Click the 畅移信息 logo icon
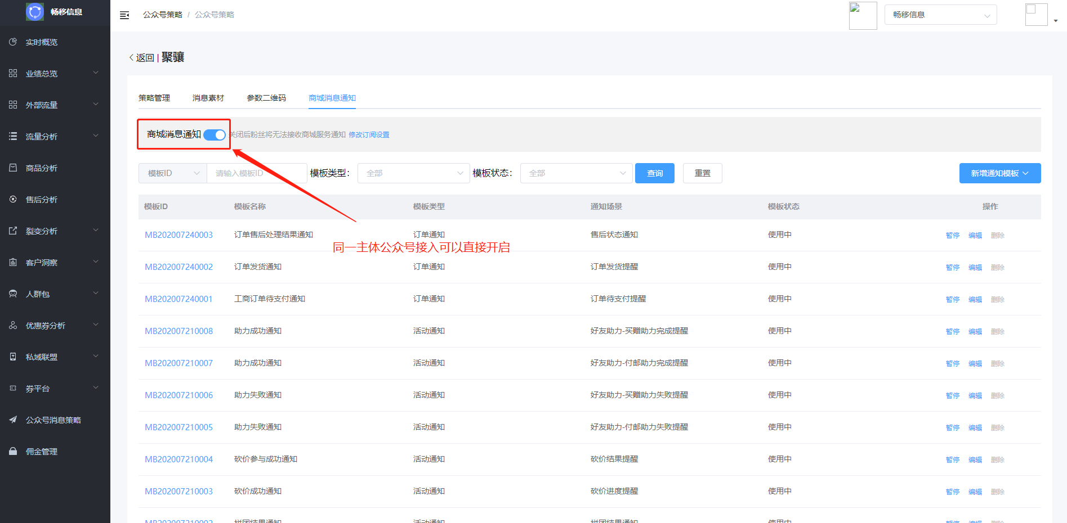Image resolution: width=1067 pixels, height=523 pixels. point(35,12)
